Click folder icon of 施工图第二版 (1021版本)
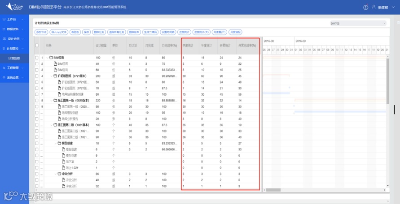Image resolution: width=400 pixels, height=204 pixels. pyautogui.click(x=55, y=125)
